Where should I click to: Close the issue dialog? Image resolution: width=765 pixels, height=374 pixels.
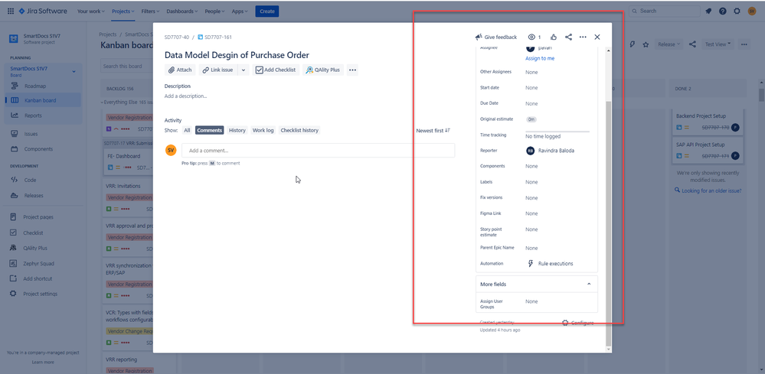(x=597, y=37)
